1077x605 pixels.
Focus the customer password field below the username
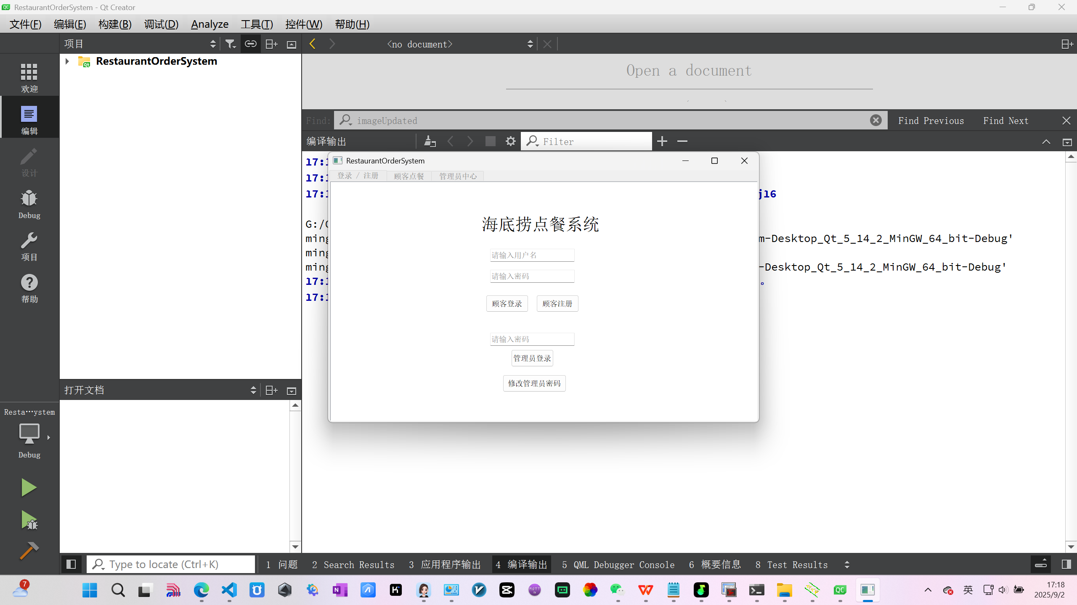pyautogui.click(x=532, y=276)
